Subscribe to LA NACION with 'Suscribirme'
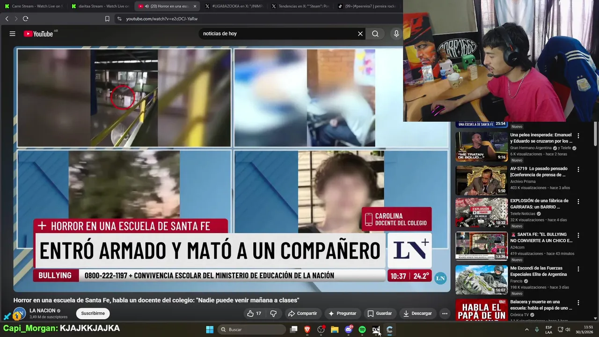The width and height of the screenshot is (599, 337). 93,313
